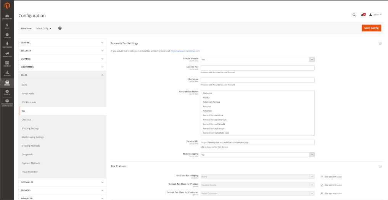Click the Save Config button
Screen dimensions: 388x200
[x=371, y=28]
